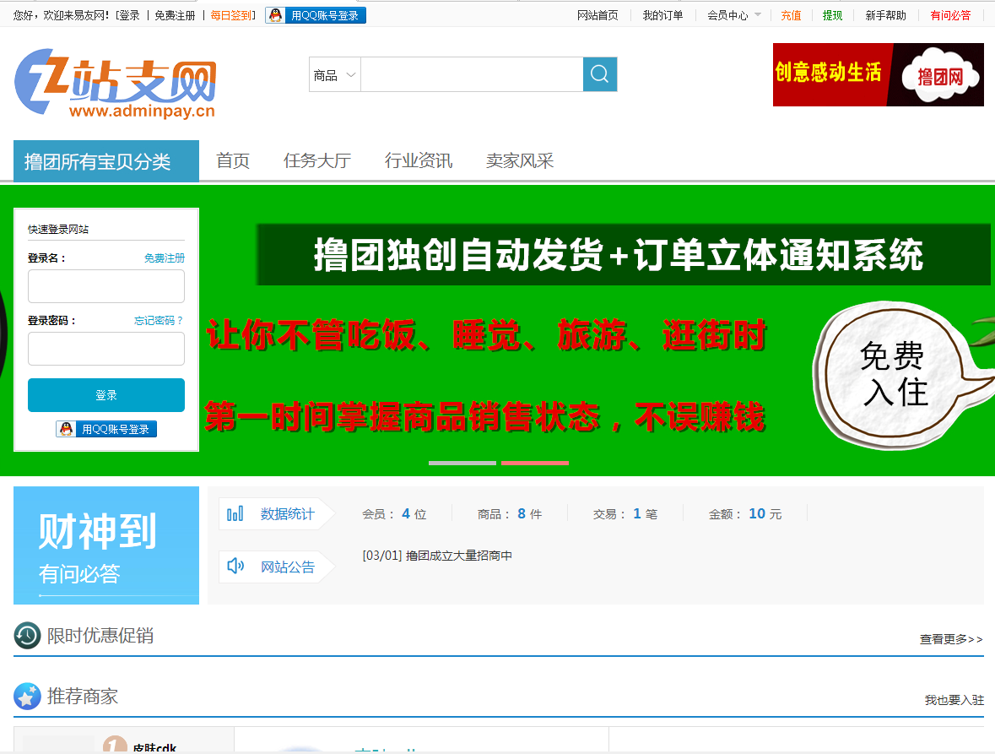
Task: Open the 商品 search type dropdown
Action: click(x=335, y=75)
